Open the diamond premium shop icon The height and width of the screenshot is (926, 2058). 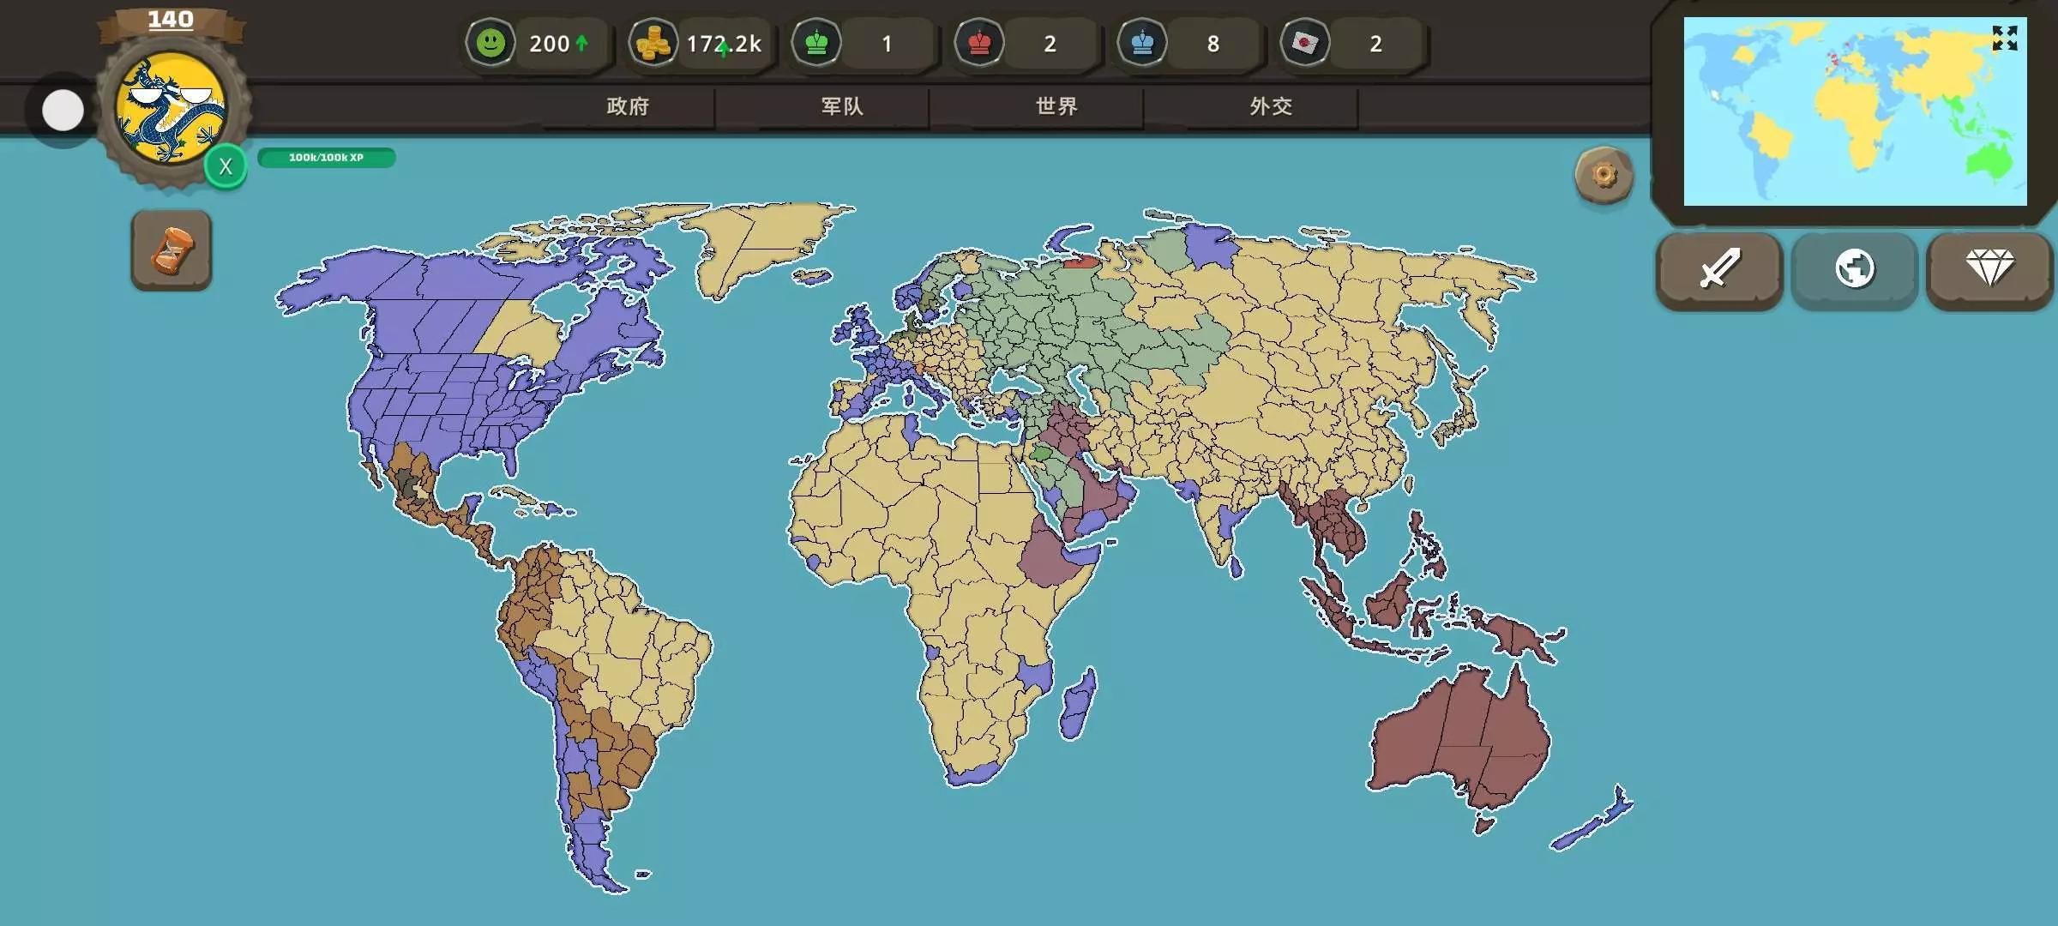pos(1989,269)
